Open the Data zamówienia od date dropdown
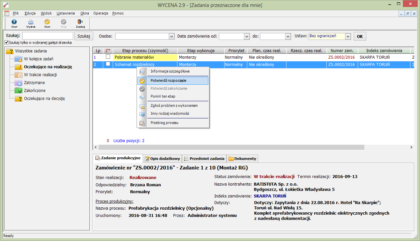This screenshot has width=420, height=241. pos(247,36)
